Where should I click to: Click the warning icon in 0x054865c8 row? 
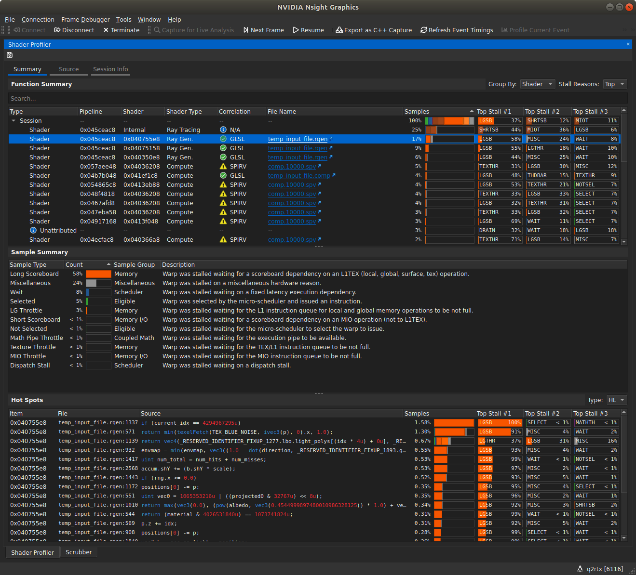click(x=223, y=184)
